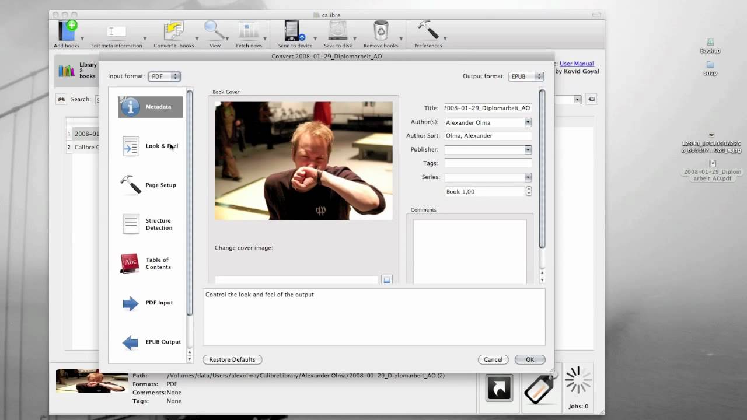747x420 pixels.
Task: Open the Look & Feel section
Action: (151, 146)
